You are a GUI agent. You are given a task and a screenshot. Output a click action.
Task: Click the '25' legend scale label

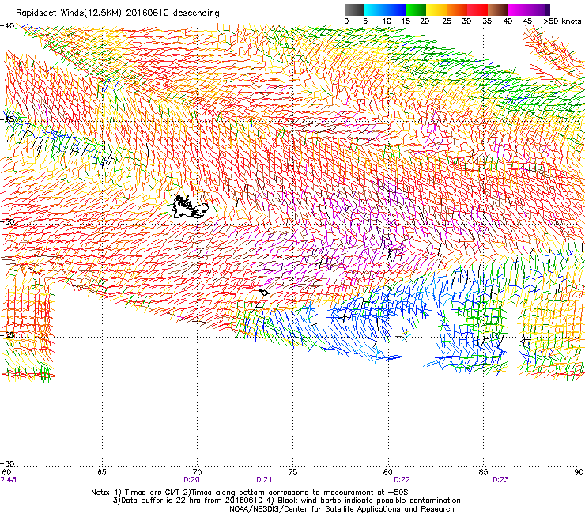click(447, 21)
